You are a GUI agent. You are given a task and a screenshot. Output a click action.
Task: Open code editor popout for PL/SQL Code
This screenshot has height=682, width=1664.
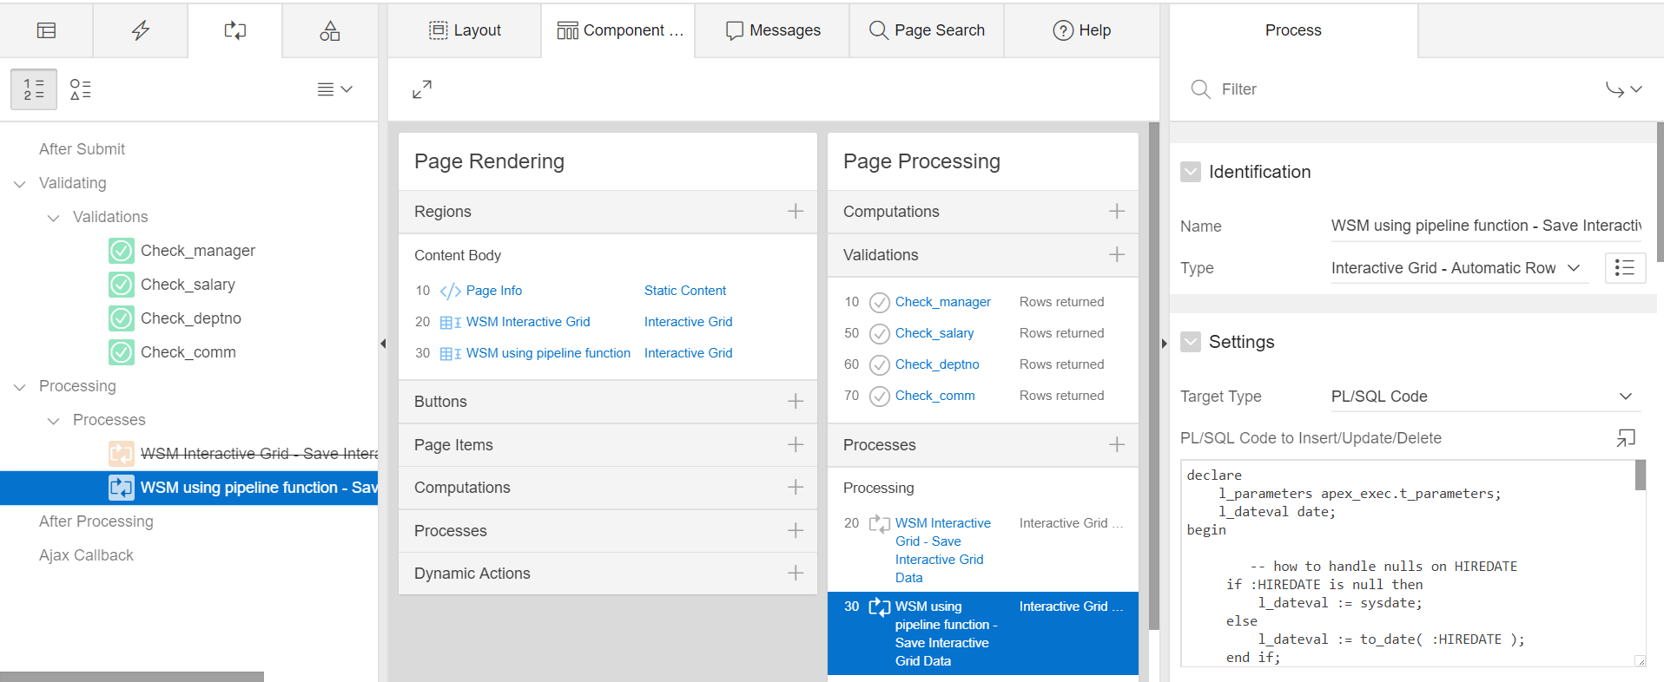click(x=1625, y=438)
